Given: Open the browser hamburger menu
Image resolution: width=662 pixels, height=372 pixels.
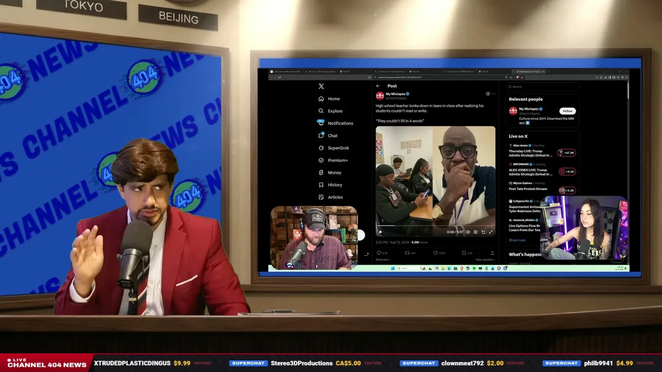Looking at the screenshot, I should [x=626, y=77].
